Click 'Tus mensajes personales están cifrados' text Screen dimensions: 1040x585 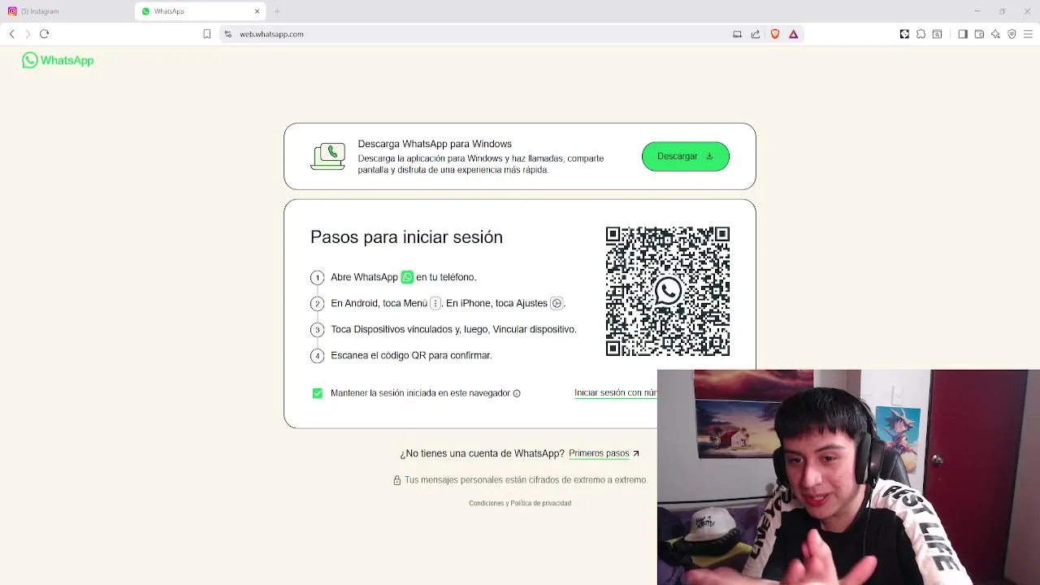[x=526, y=480]
